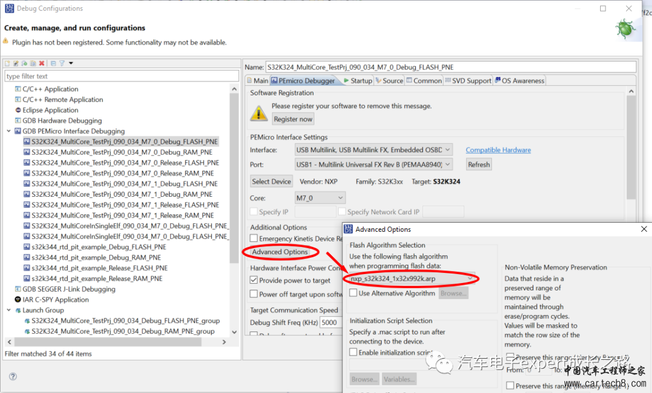Click the Select Device button
This screenshot has width=652, height=393.
click(271, 181)
